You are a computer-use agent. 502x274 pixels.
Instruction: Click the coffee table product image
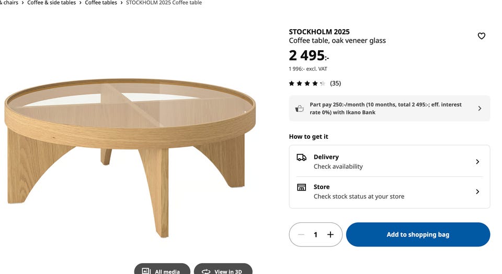131,151
